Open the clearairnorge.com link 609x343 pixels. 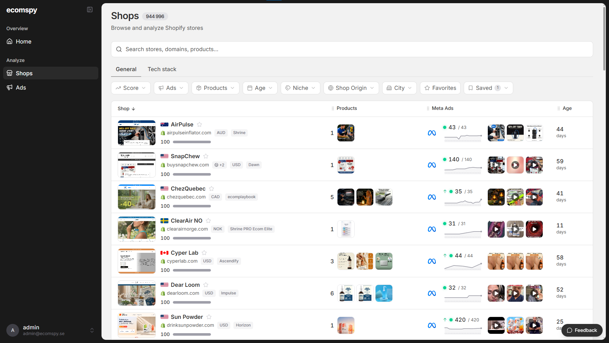(187, 229)
